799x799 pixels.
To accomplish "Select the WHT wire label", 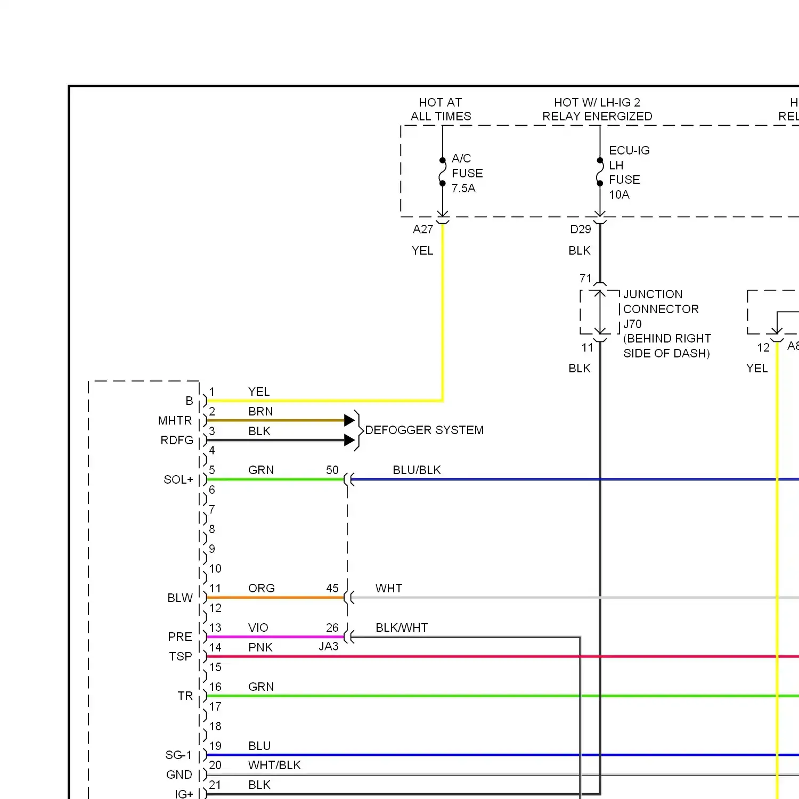I will point(389,588).
